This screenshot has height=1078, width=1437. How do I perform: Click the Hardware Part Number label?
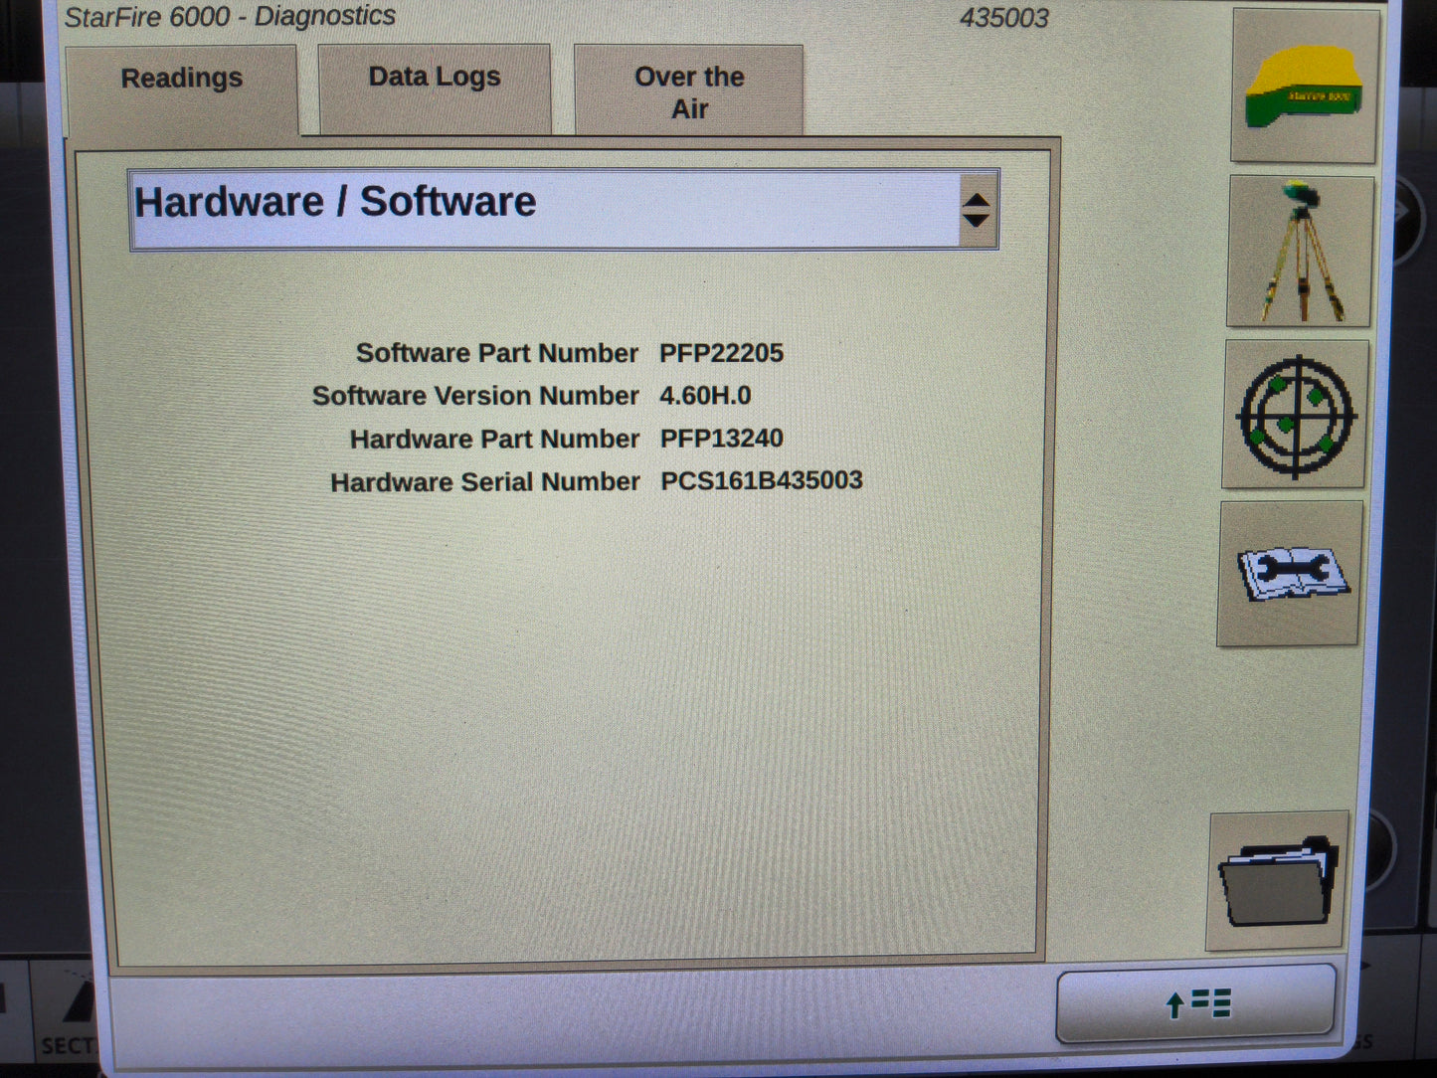(494, 439)
